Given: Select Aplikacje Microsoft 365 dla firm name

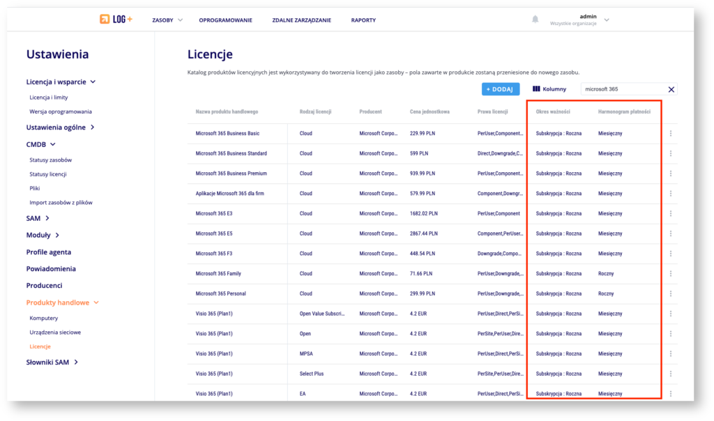Looking at the screenshot, I should [229, 194].
